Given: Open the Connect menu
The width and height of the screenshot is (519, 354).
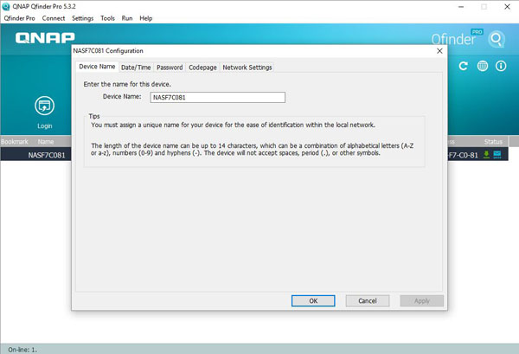Looking at the screenshot, I should tap(54, 18).
